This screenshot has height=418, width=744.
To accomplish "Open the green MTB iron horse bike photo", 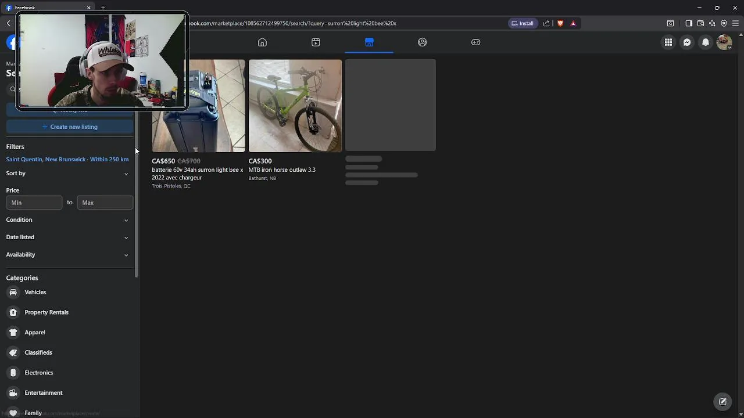I will (295, 106).
